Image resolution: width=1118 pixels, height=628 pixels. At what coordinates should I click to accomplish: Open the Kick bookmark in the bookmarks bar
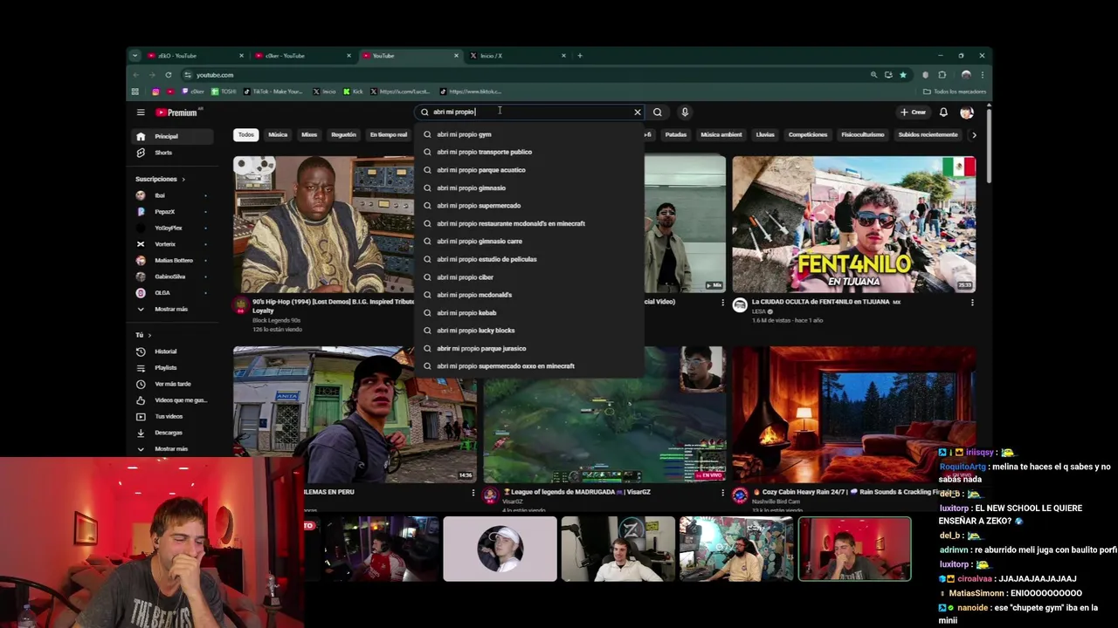[353, 92]
